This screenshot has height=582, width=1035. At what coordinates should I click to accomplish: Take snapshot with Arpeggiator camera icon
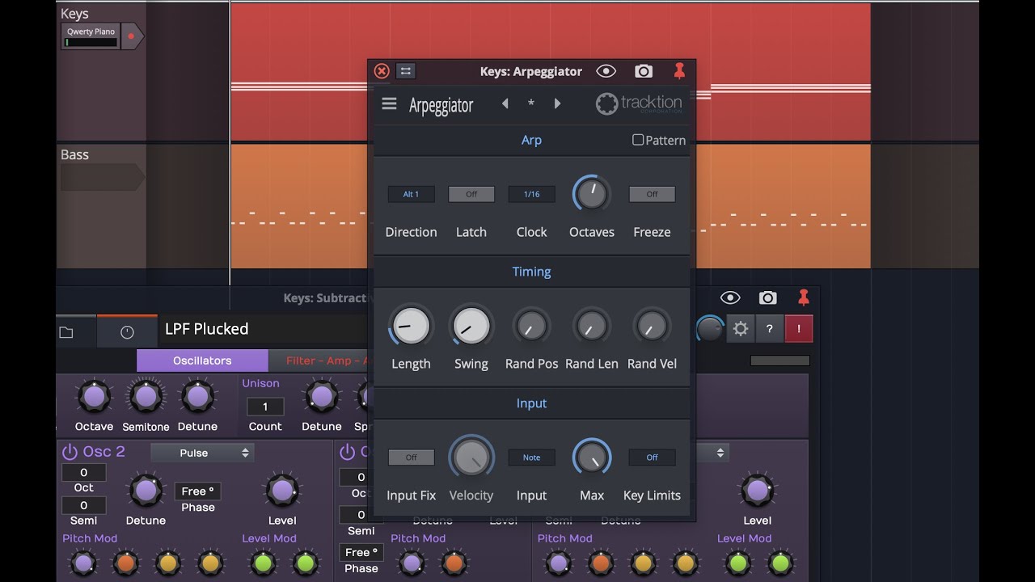(x=644, y=71)
